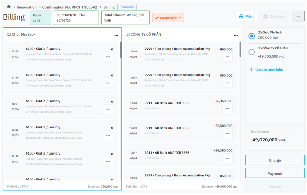Open options menu for Choi, Min Seok folio
The height and width of the screenshot is (195, 307).
(116, 35)
